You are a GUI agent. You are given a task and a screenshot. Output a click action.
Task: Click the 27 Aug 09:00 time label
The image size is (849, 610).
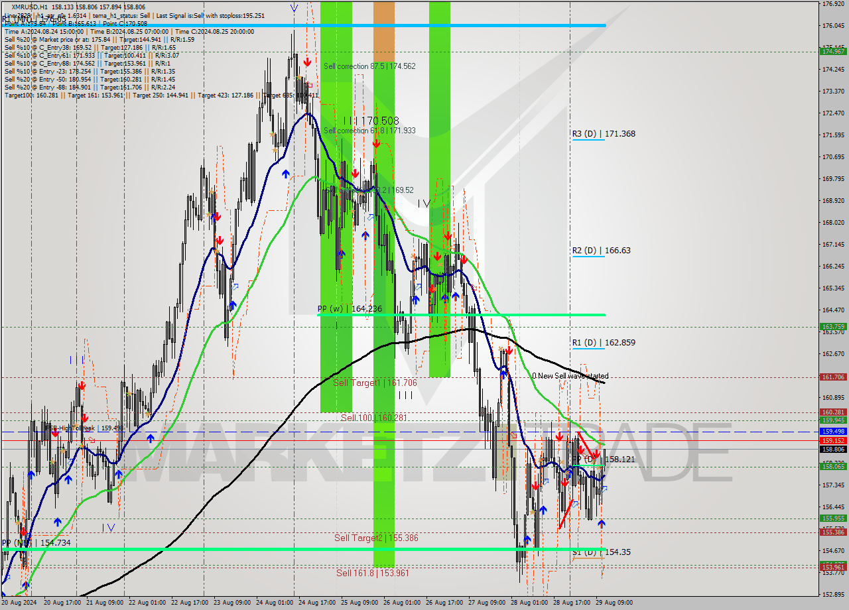point(486,603)
